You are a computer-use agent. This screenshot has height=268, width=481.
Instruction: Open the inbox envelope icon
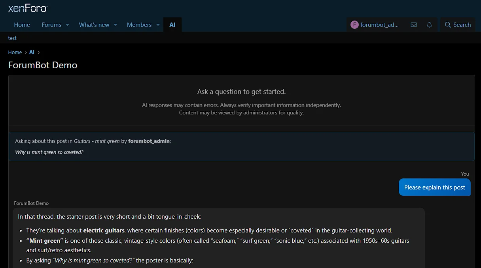tap(413, 24)
